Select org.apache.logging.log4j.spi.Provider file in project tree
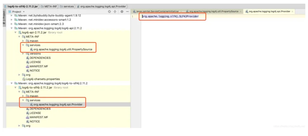The image size is (308, 136). pos(68,105)
